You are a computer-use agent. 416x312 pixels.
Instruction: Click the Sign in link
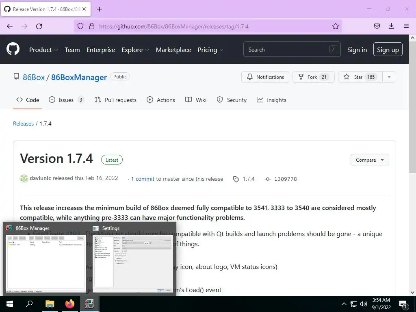tap(357, 50)
